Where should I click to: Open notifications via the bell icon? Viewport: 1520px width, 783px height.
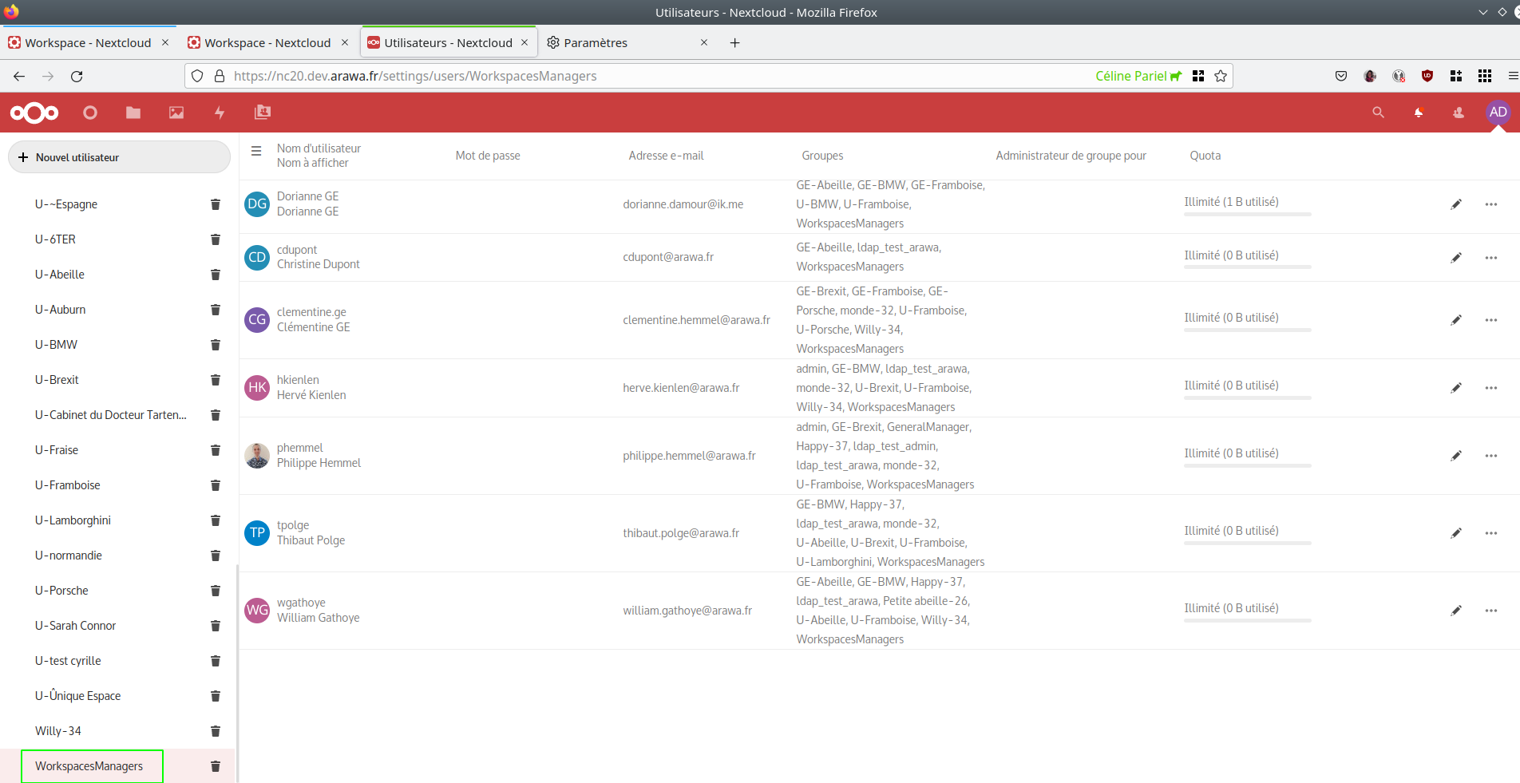coord(1419,113)
